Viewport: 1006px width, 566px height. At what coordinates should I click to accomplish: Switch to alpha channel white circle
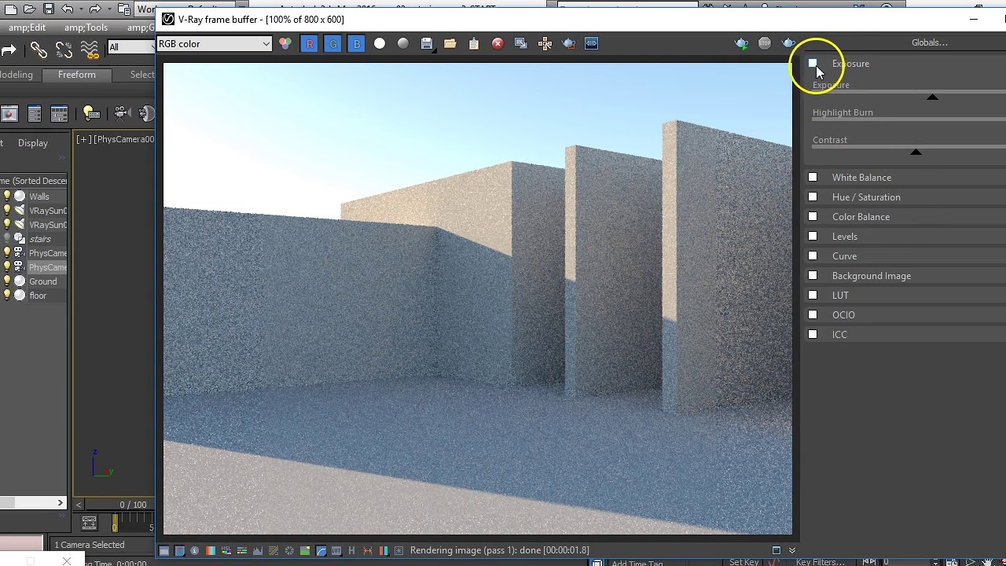click(x=380, y=44)
